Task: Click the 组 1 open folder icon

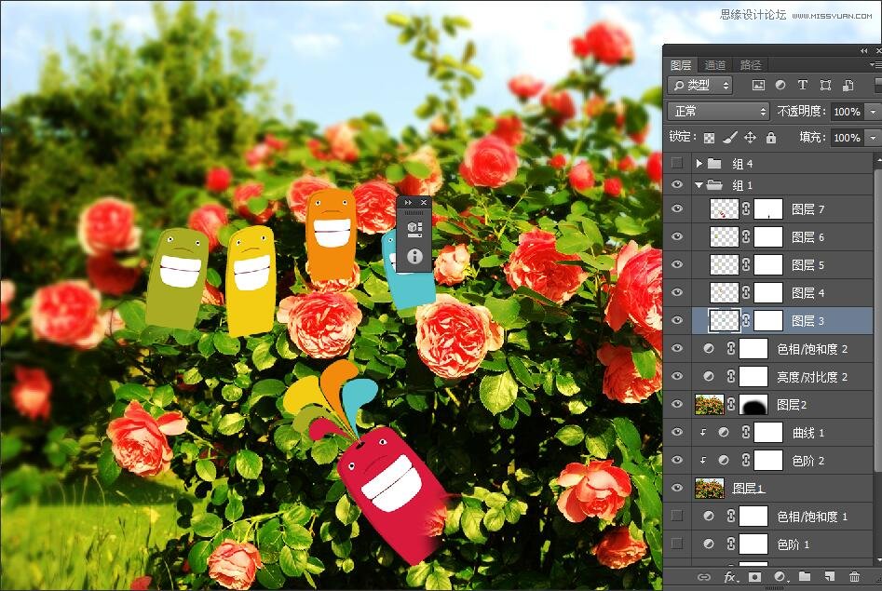Action: pyautogui.click(x=714, y=184)
